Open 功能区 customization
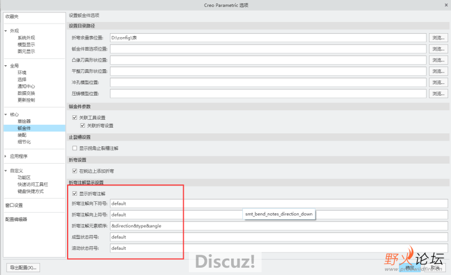 [24, 177]
